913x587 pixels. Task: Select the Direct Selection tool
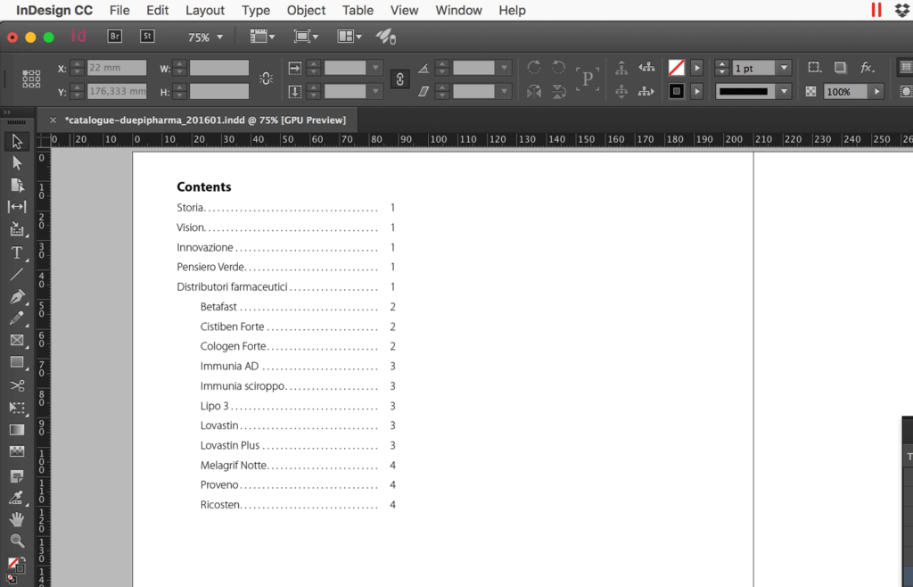(x=17, y=163)
